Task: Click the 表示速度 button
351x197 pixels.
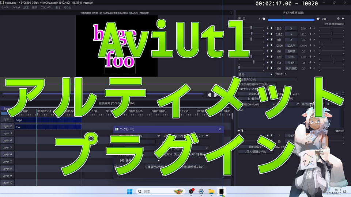Action: tap(291, 68)
